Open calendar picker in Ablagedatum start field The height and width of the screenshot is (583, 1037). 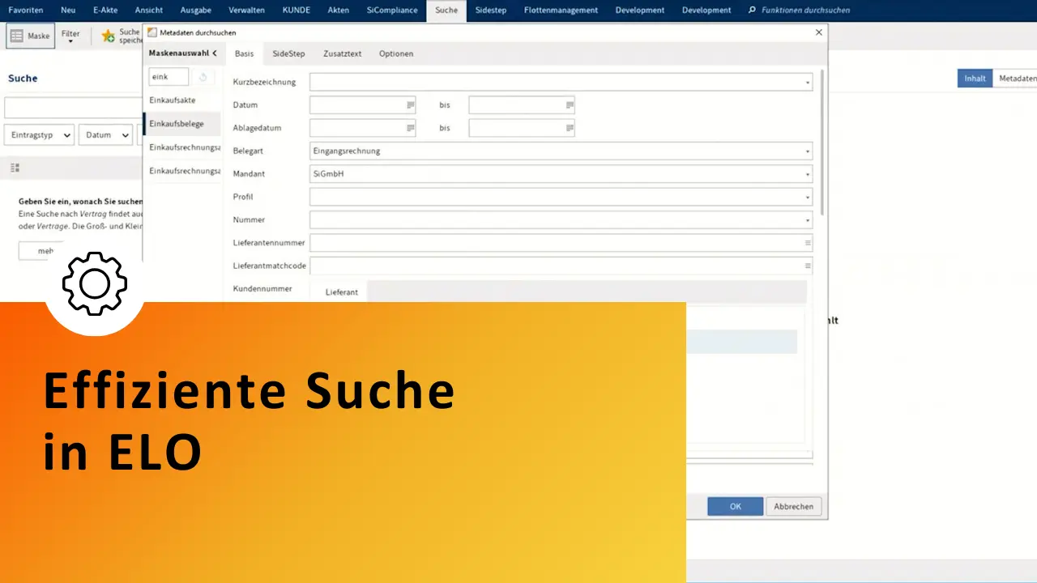[x=410, y=128]
